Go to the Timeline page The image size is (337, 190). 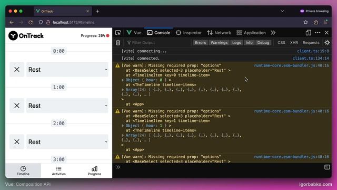click(23, 170)
